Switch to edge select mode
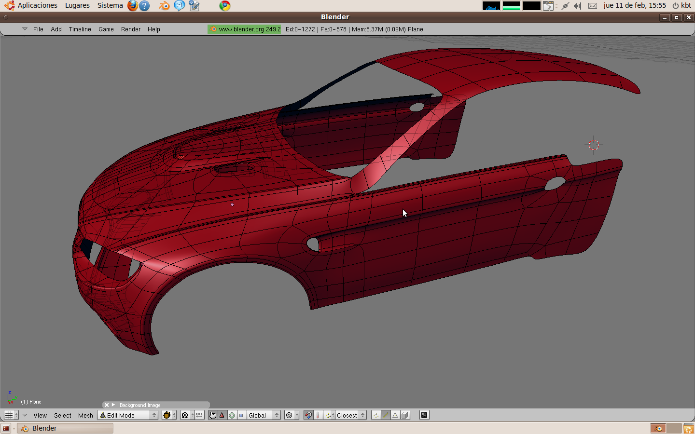Image resolution: width=695 pixels, height=434 pixels. click(x=386, y=415)
